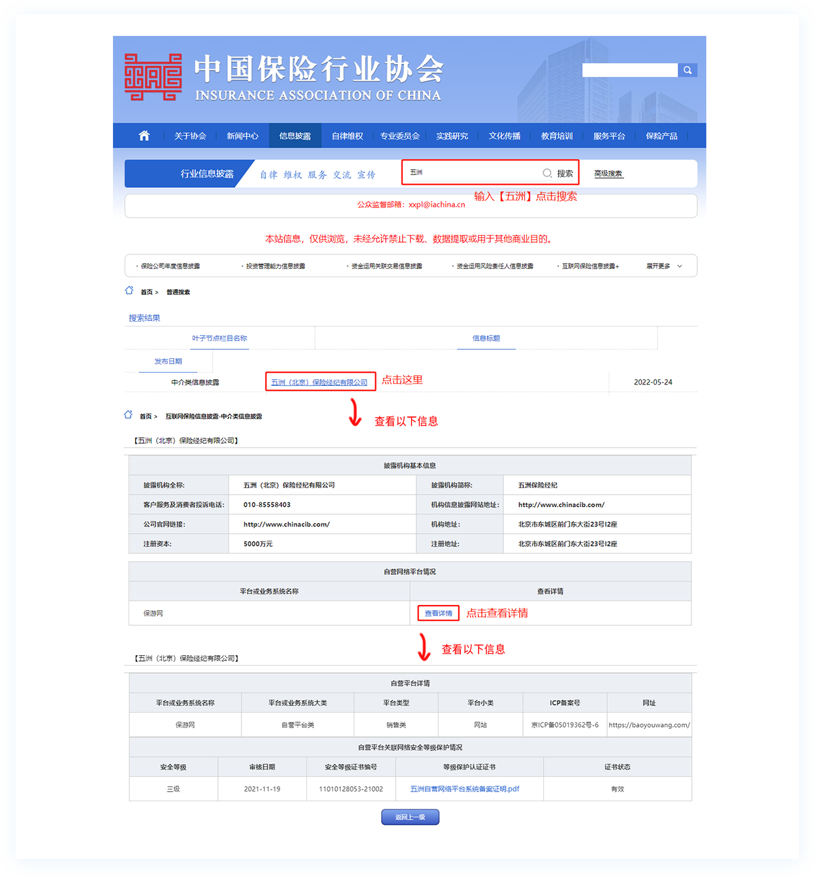Click the 自营平台类 cell
This screenshot has height=877, width=816.
(x=298, y=725)
